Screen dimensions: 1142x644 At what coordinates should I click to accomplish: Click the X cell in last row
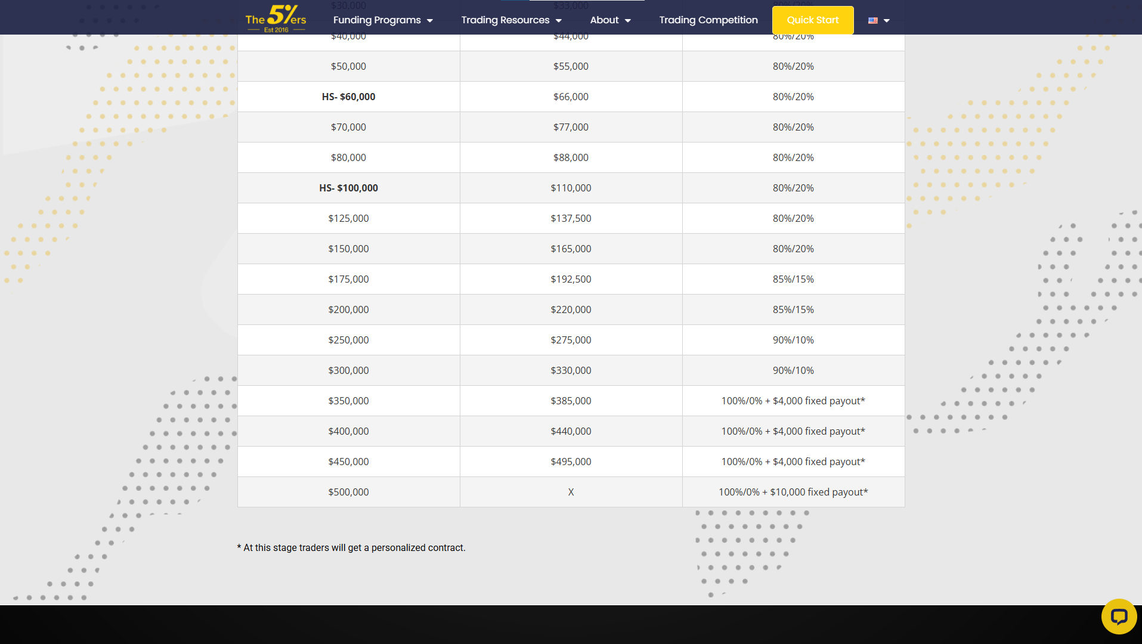(571, 492)
